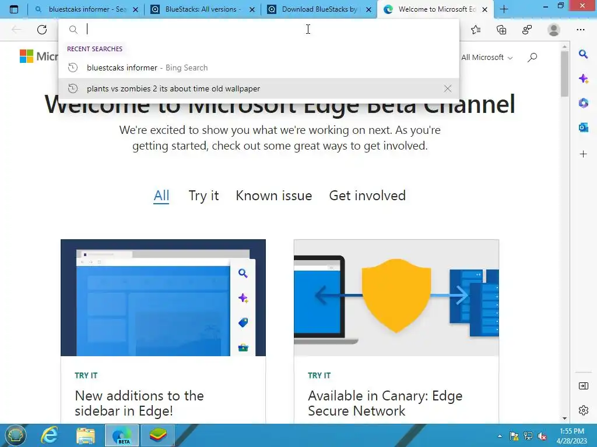Open the network tray icon

(x=528, y=436)
